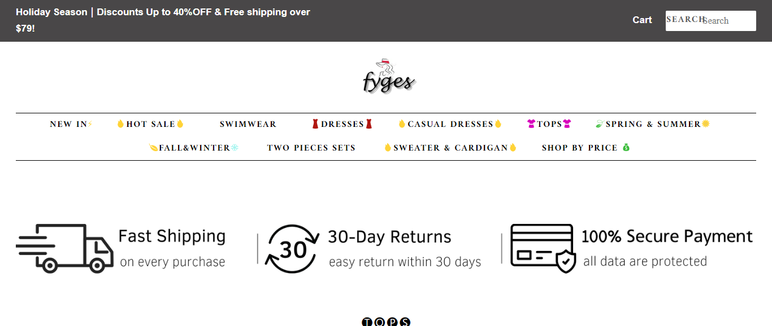Viewport: 772px width, 326px height.
Task: Click the Search input field
Action: coord(728,21)
